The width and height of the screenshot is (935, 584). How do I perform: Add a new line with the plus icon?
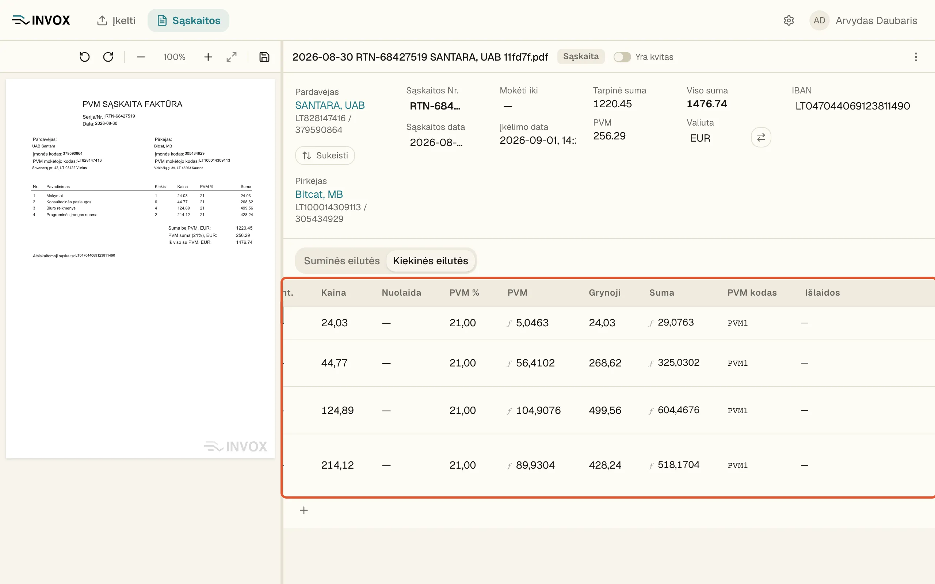click(304, 511)
